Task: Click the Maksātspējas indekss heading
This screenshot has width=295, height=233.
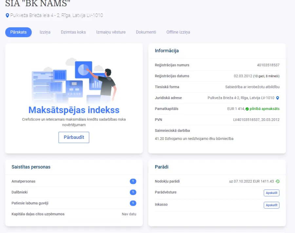Action: pyautogui.click(x=74, y=110)
